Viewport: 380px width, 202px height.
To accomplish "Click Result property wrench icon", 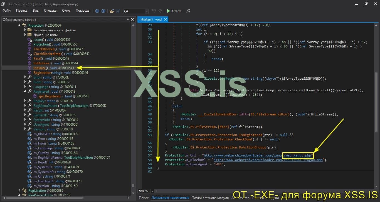I will tap(29, 110).
